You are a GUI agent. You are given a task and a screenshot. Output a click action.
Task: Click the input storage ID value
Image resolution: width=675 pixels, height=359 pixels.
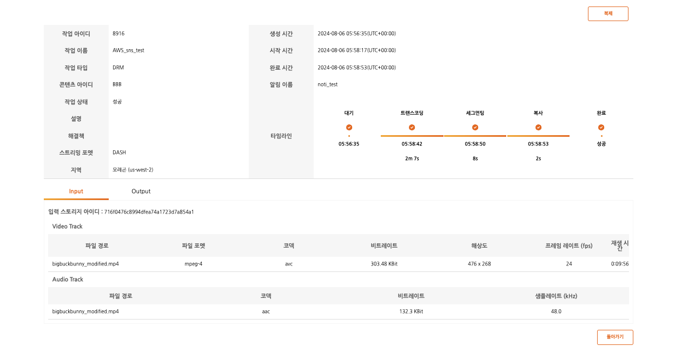tap(149, 212)
